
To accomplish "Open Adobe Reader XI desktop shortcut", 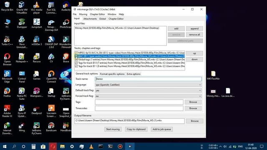I will click(x=7, y=111).
